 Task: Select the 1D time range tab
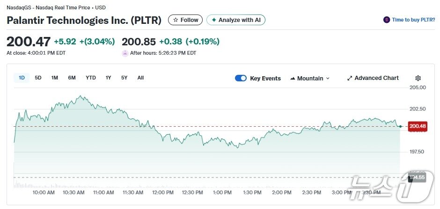[22, 78]
